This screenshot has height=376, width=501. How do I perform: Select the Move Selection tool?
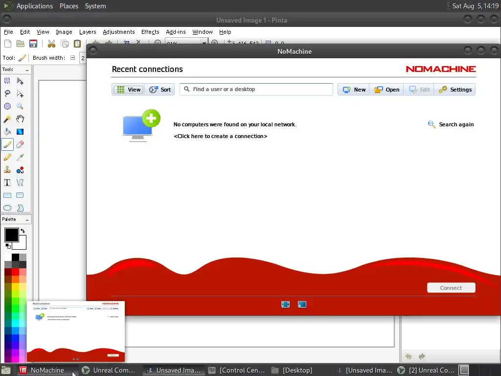pos(20,94)
